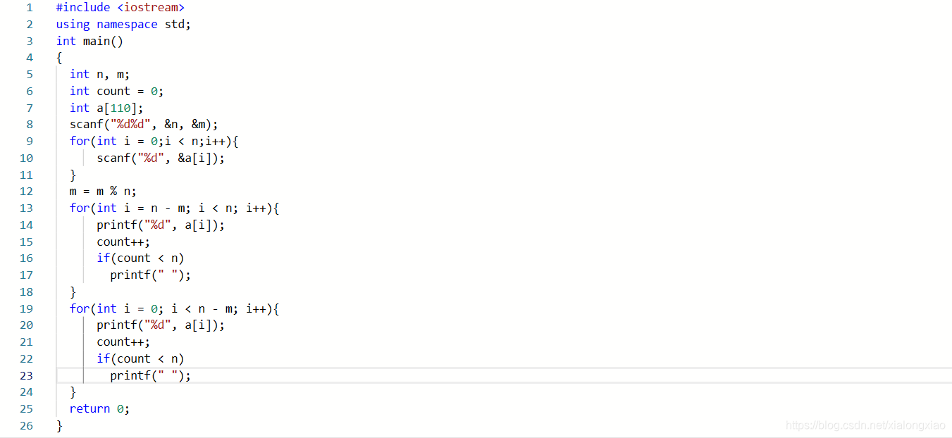
Task: Select line number 13 in the gutter
Action: [26, 208]
